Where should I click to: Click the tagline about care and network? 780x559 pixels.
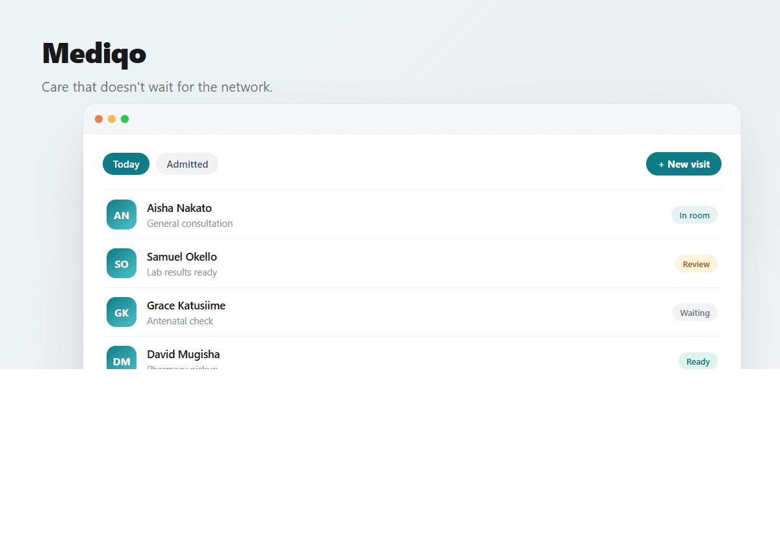click(x=157, y=87)
